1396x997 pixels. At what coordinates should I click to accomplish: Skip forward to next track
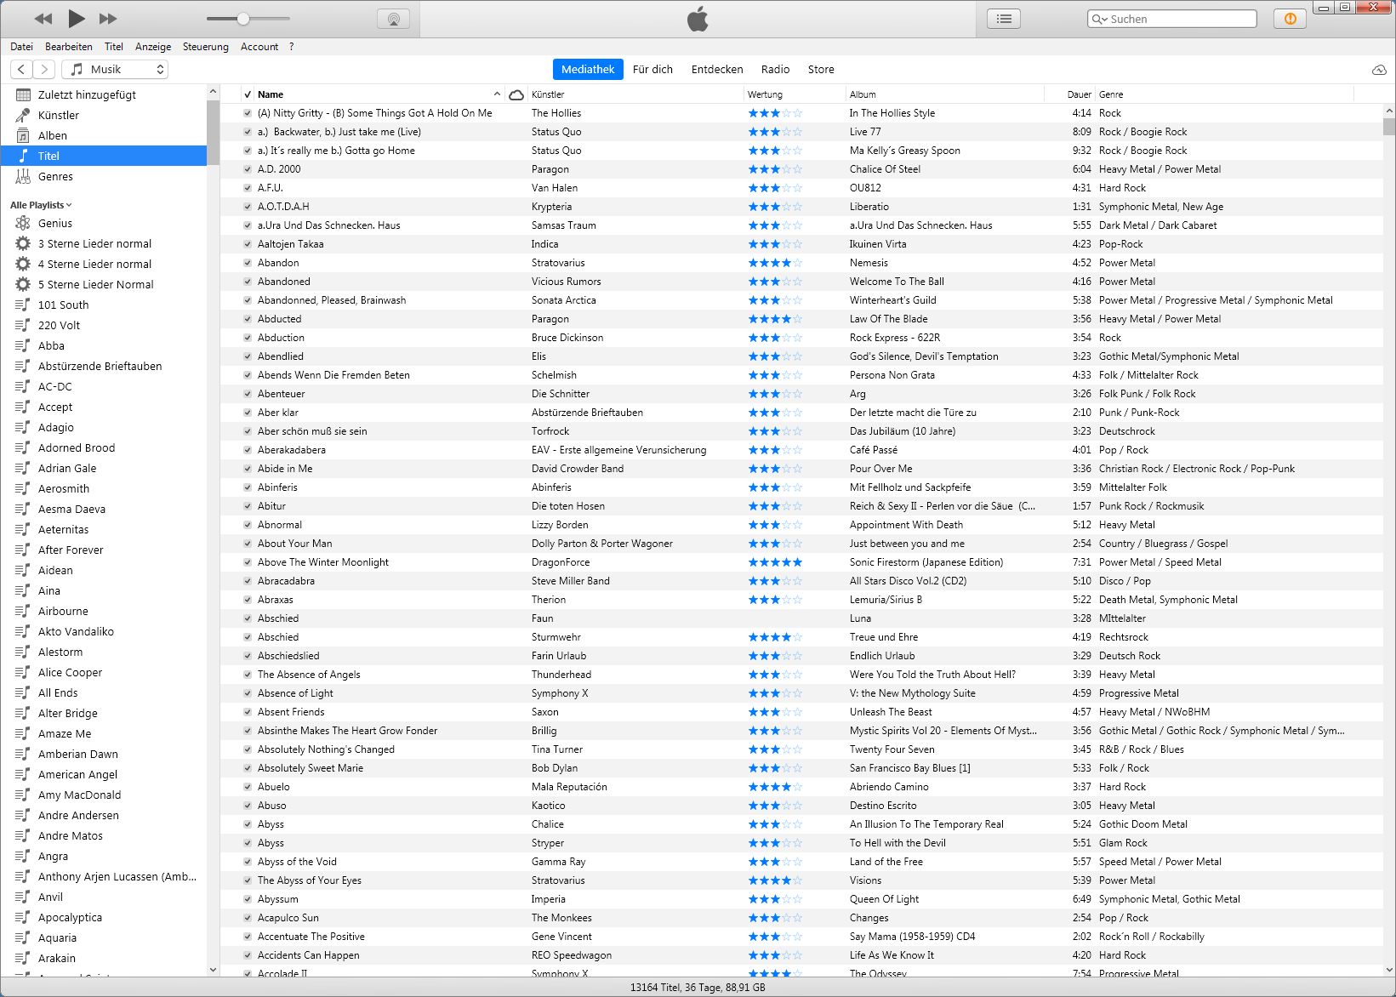click(108, 19)
